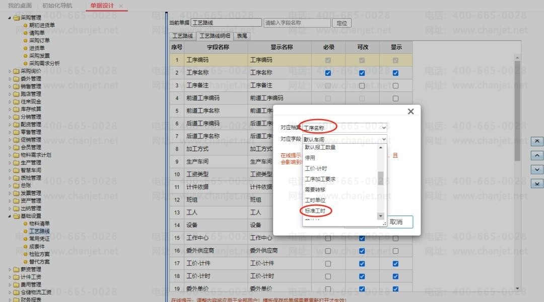Click the 总账 folder icon
544x302 pixels.
tap(16, 185)
